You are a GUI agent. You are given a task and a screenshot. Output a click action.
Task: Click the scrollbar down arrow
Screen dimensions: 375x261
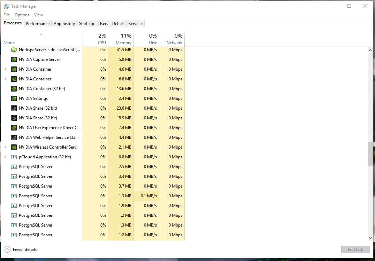(370, 238)
